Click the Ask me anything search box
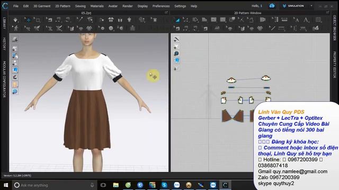This screenshot has width=339, height=190. coord(53,185)
